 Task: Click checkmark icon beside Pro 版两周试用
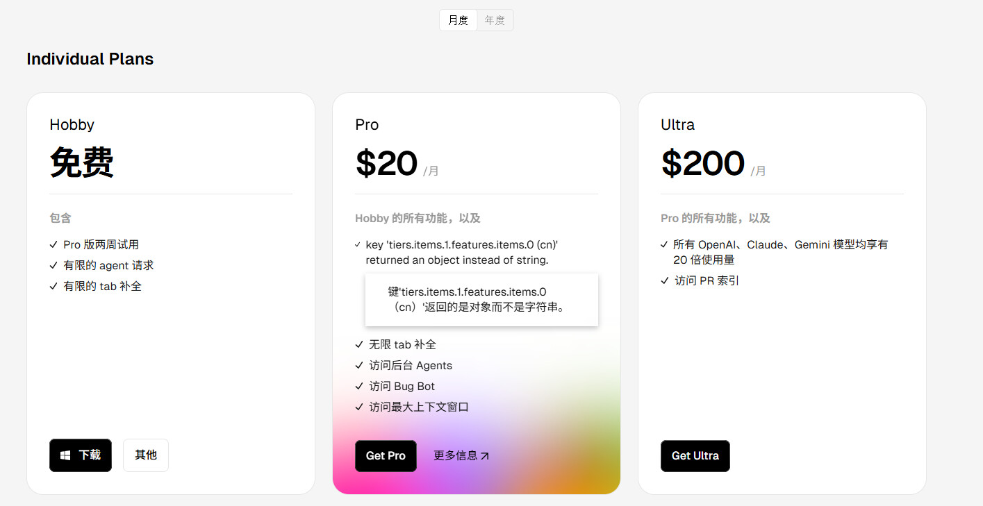pos(53,244)
